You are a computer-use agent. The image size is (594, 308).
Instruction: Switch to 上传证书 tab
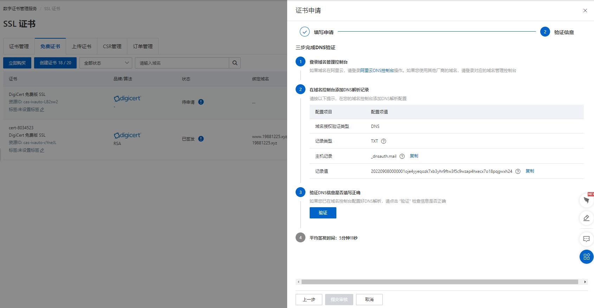[82, 46]
